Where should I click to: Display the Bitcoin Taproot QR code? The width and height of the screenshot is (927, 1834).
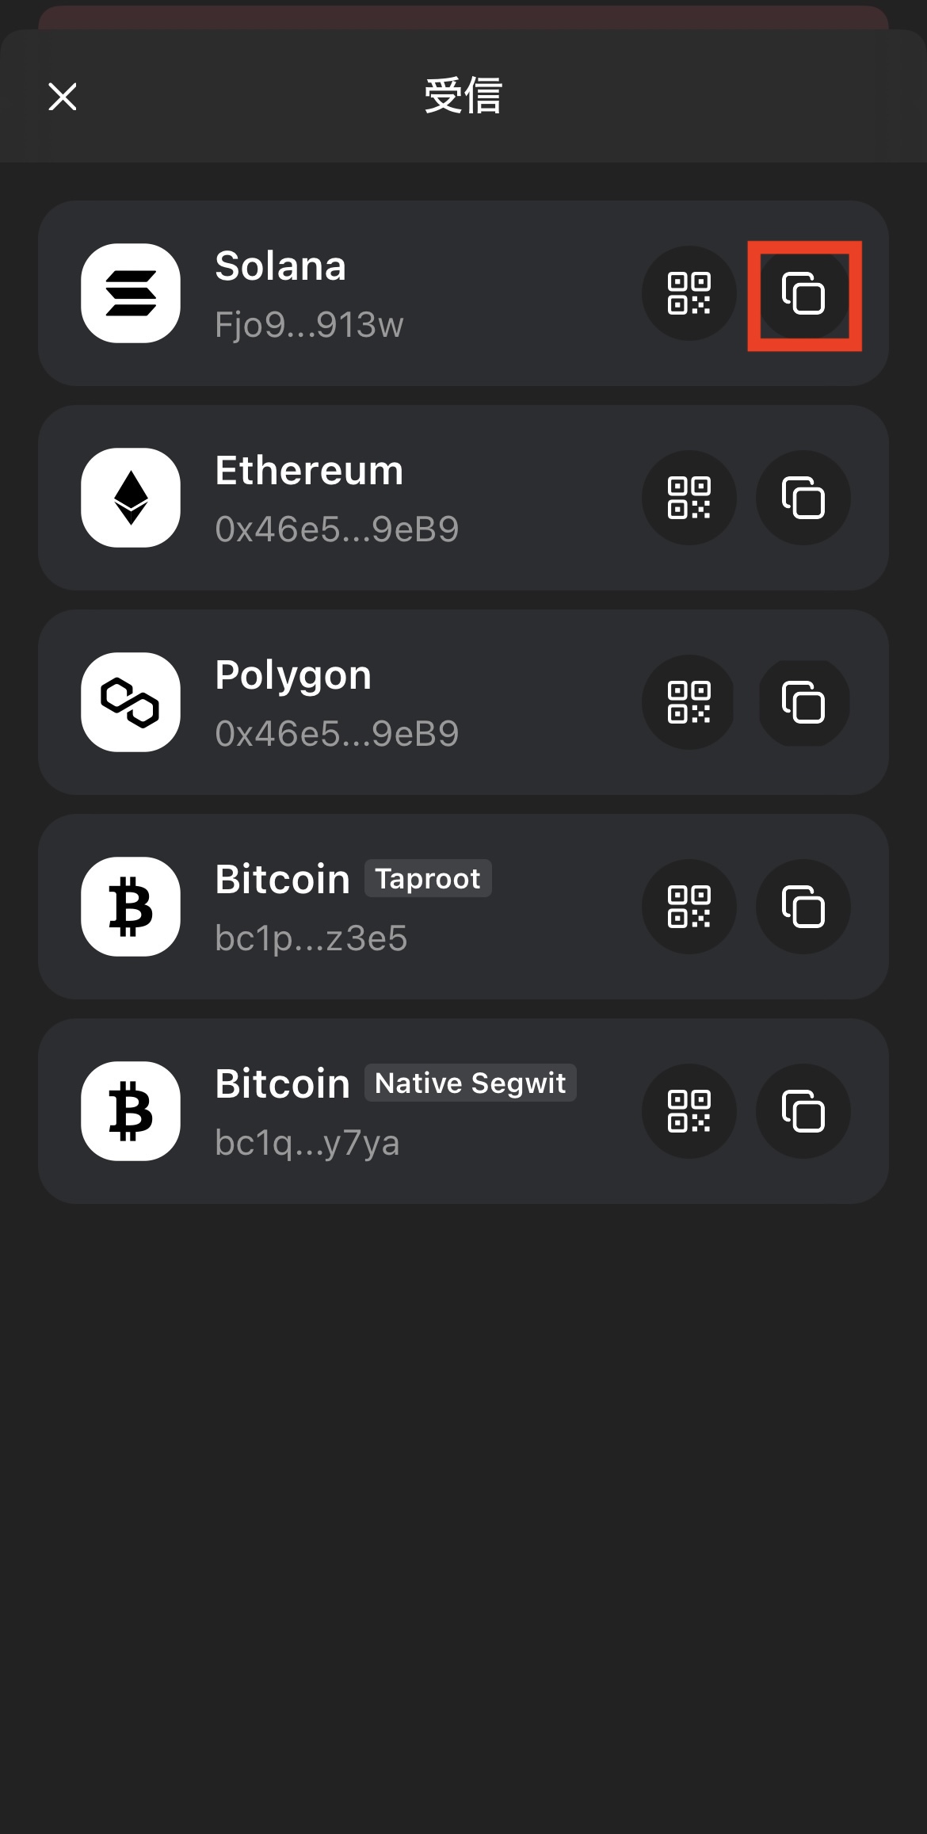[689, 907]
